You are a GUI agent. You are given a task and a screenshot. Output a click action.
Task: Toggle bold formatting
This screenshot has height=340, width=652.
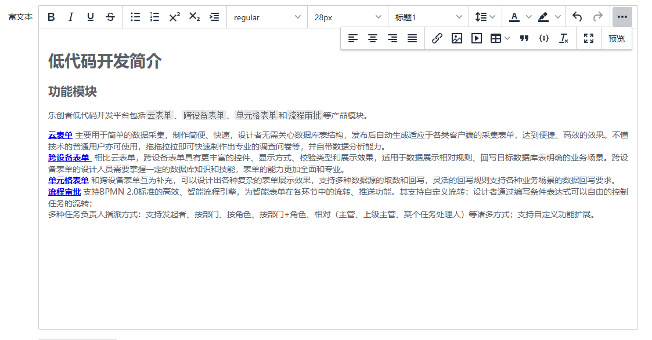tap(51, 17)
